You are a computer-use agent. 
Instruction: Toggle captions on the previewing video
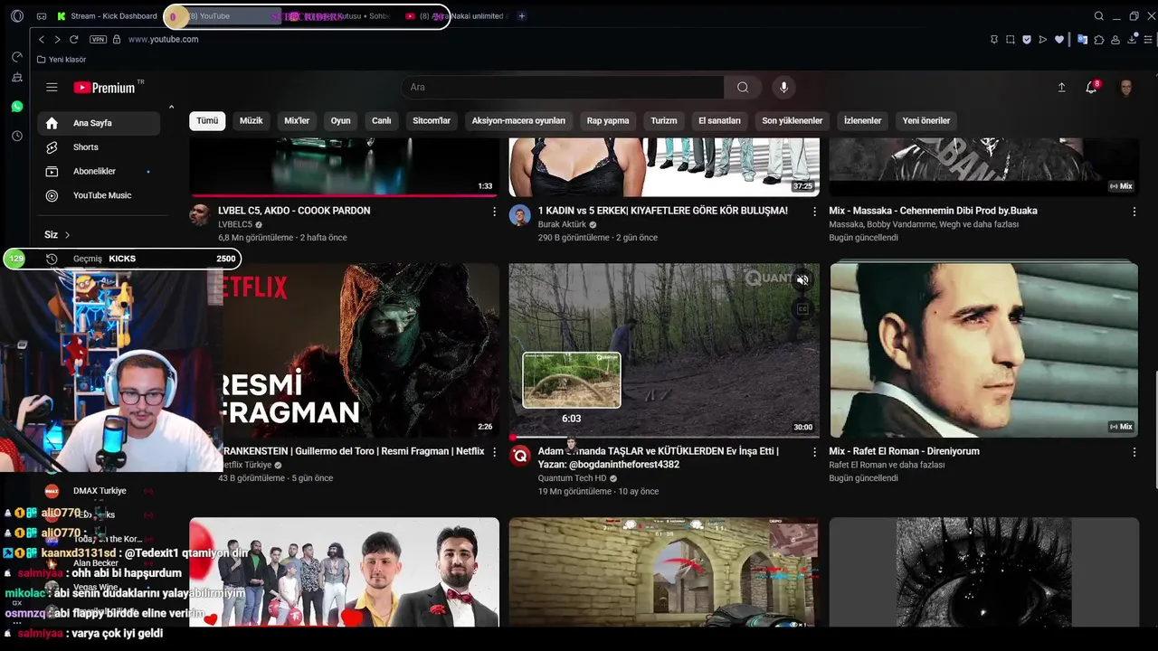[802, 309]
